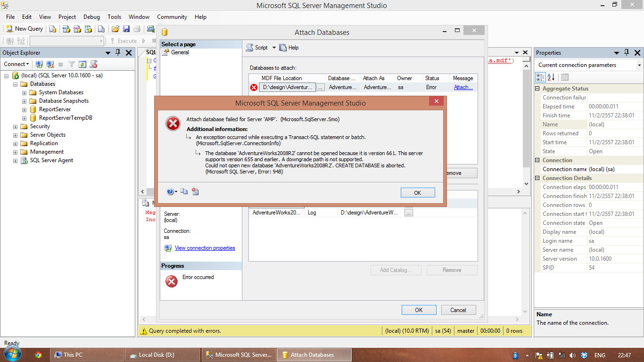The height and width of the screenshot is (362, 644).
Task: Click the red error icon in Databases to attach row
Action: 254,87
